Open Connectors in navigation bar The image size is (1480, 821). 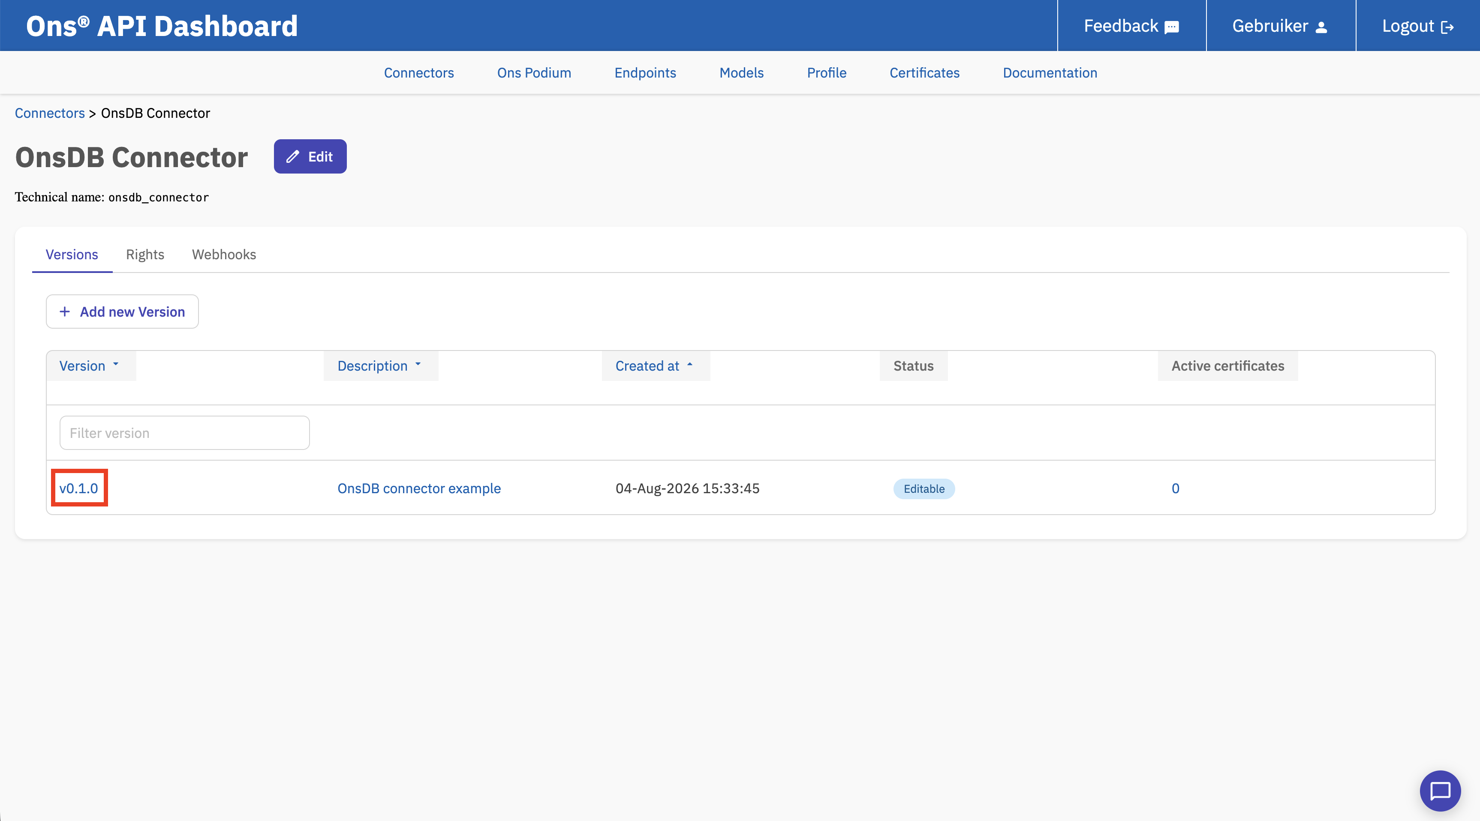[419, 73]
